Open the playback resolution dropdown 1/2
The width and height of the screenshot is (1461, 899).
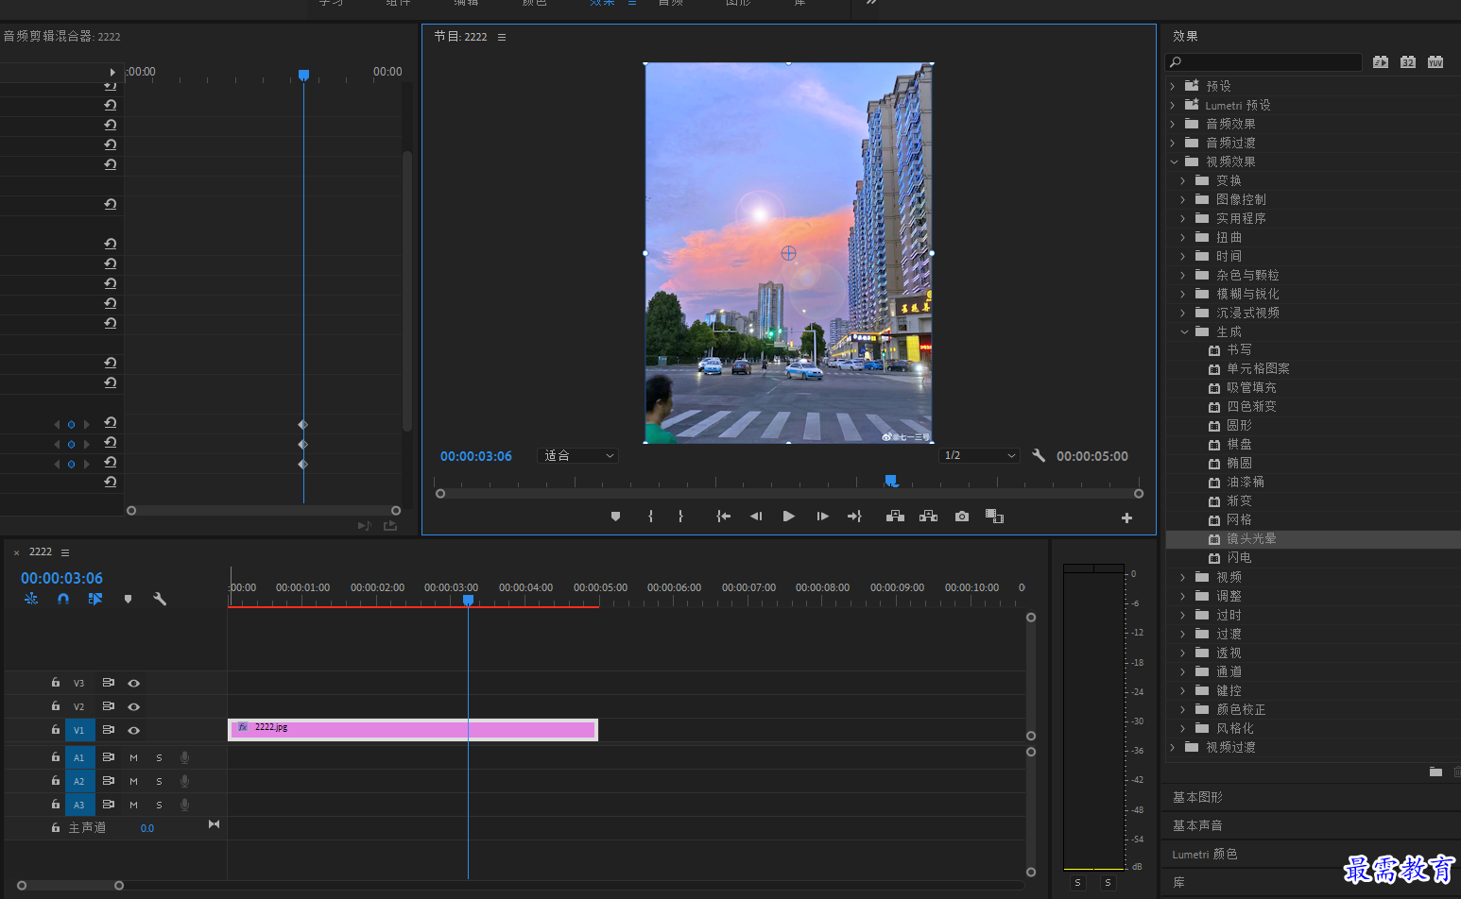click(x=979, y=455)
